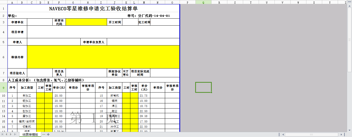Select the 23.75 price cell
352x137 pixels.
144,96
